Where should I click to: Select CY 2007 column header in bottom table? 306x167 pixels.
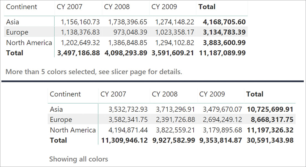coord(113,94)
